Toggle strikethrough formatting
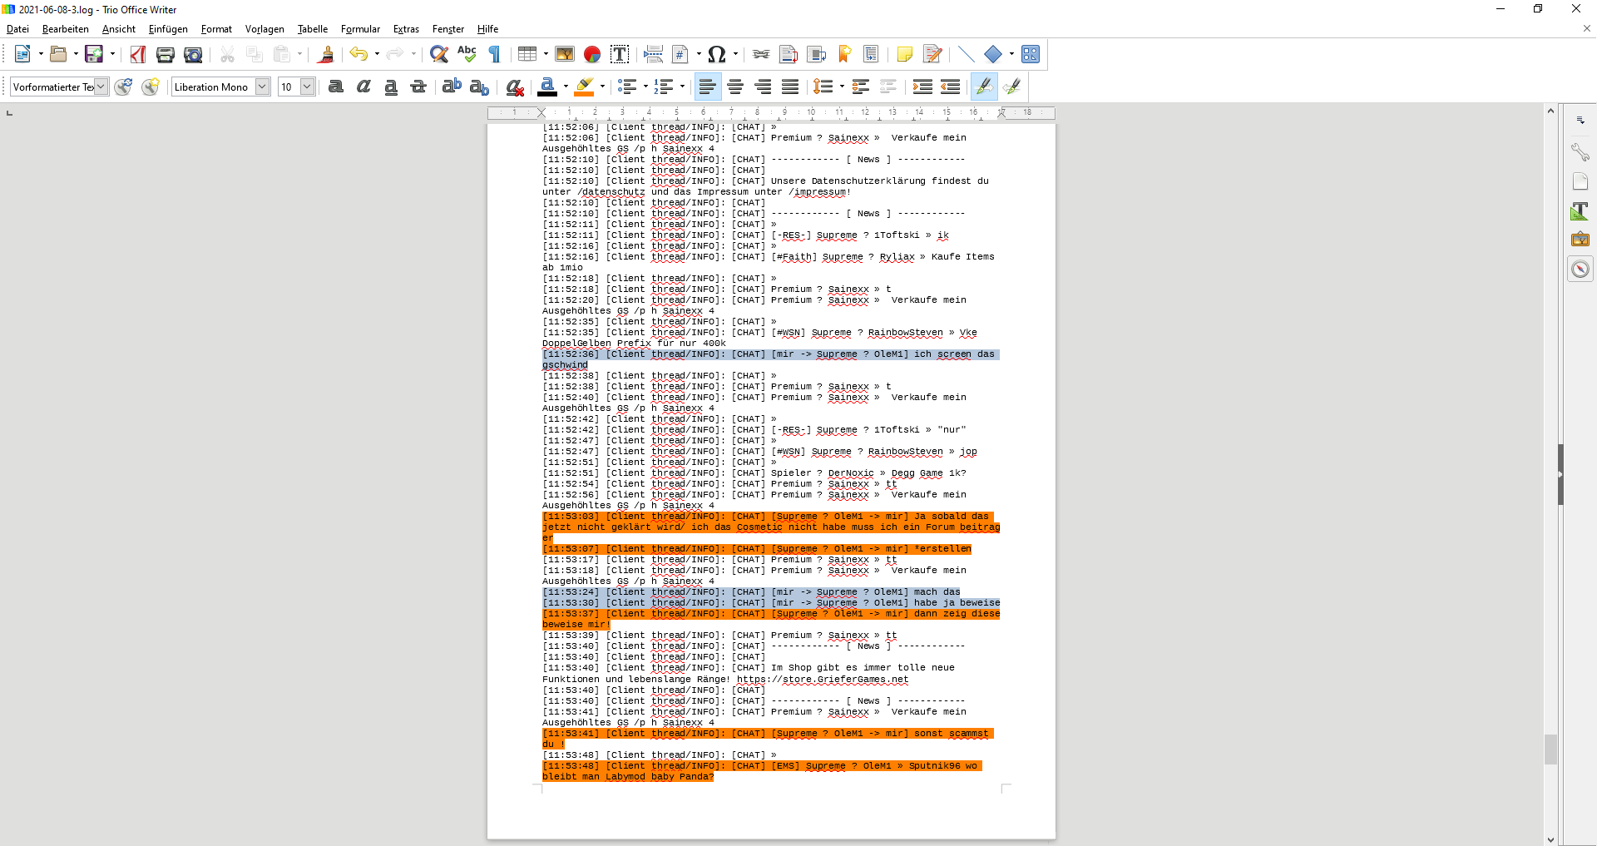 [x=418, y=87]
